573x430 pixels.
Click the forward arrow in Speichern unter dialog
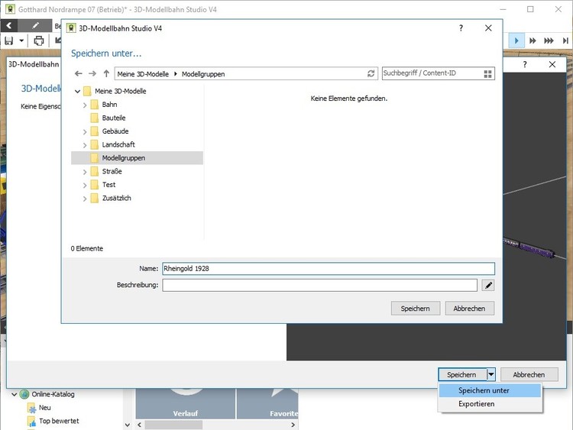(x=92, y=73)
